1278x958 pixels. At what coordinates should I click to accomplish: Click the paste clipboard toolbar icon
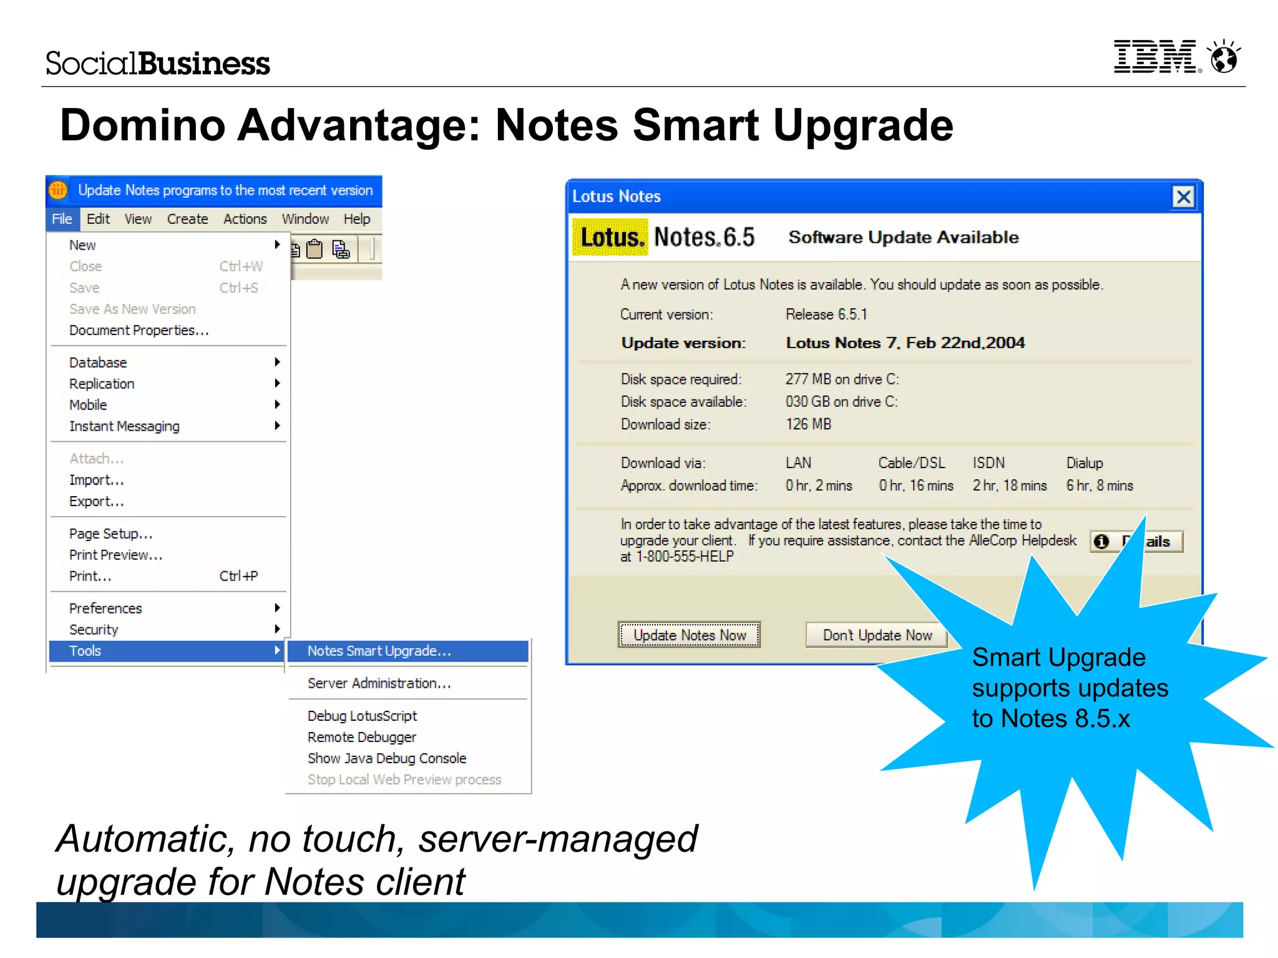point(315,249)
